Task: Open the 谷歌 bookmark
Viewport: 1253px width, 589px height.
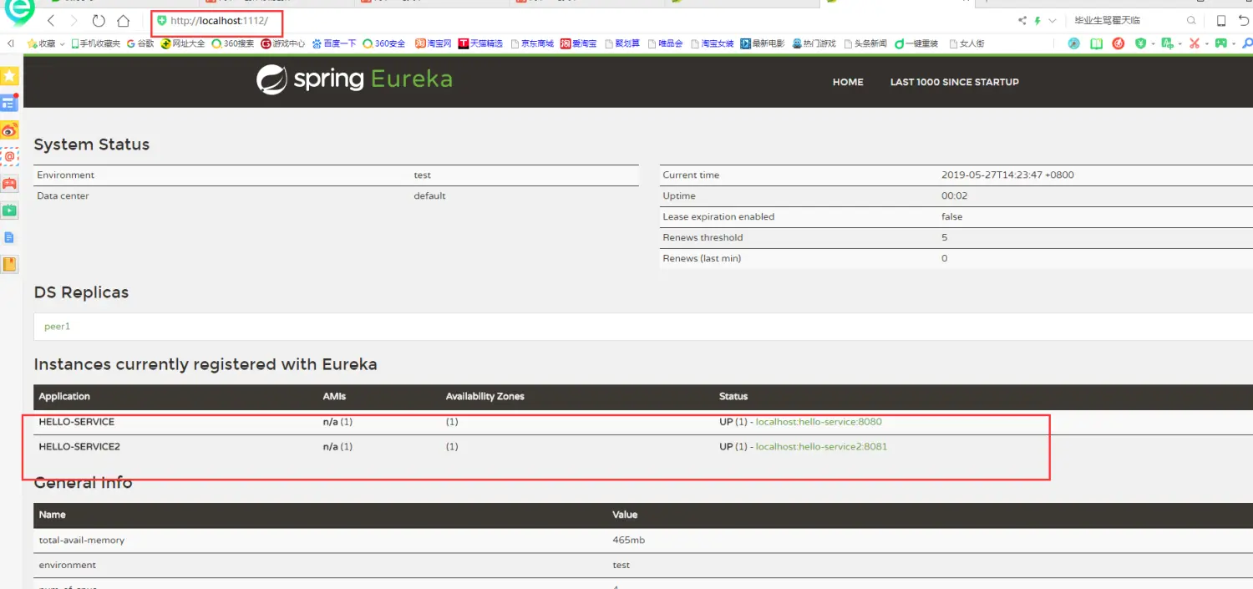Action: [x=140, y=43]
